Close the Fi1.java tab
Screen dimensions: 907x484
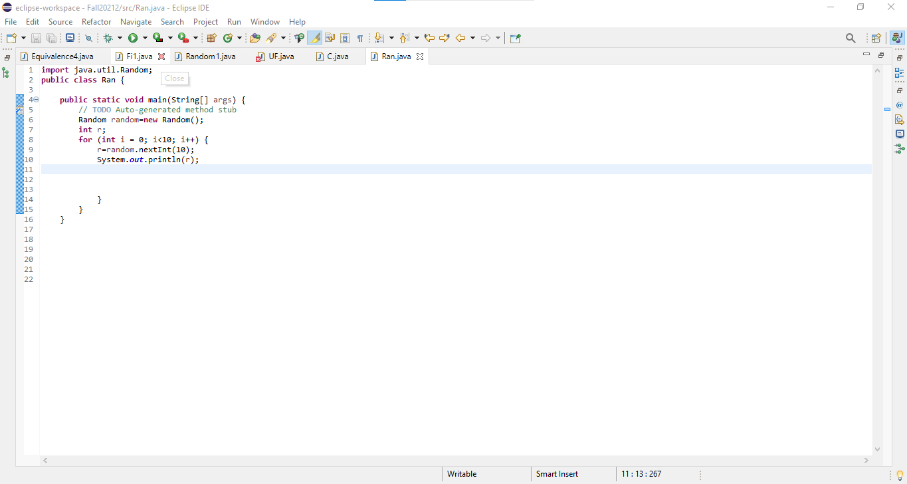[x=161, y=57]
